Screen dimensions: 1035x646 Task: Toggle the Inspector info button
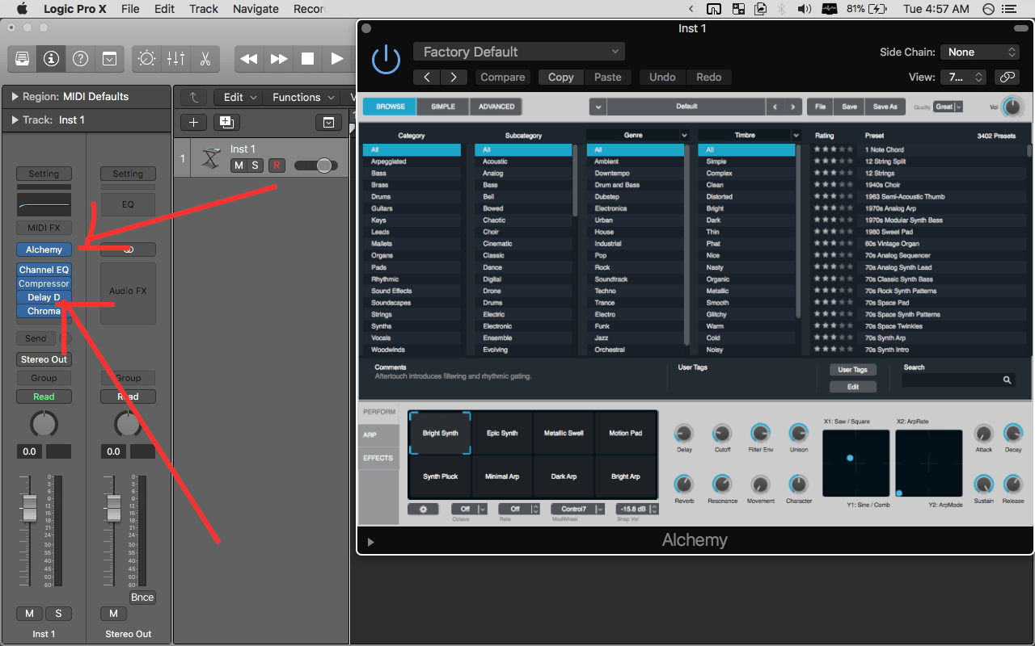coord(51,59)
